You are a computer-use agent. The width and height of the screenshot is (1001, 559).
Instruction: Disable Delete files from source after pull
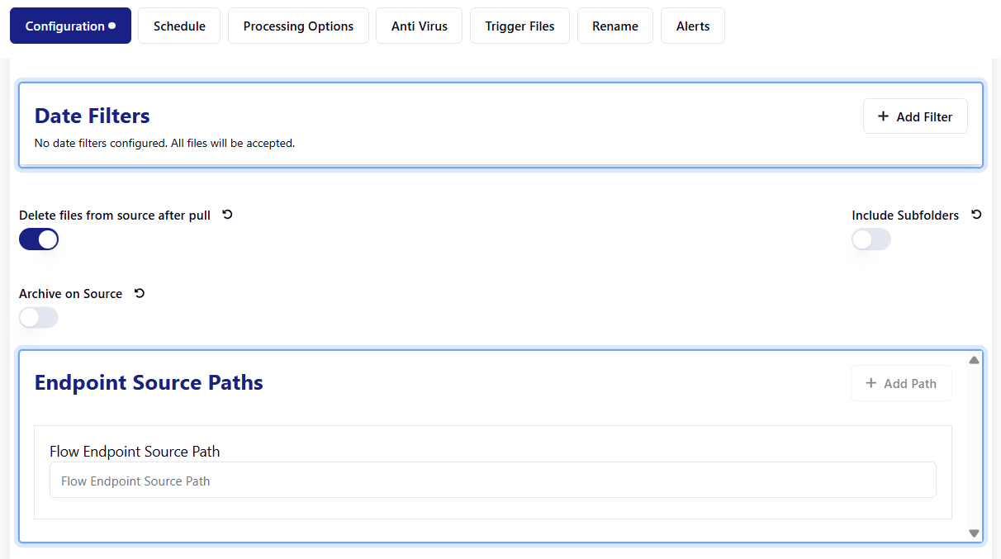[x=39, y=239]
